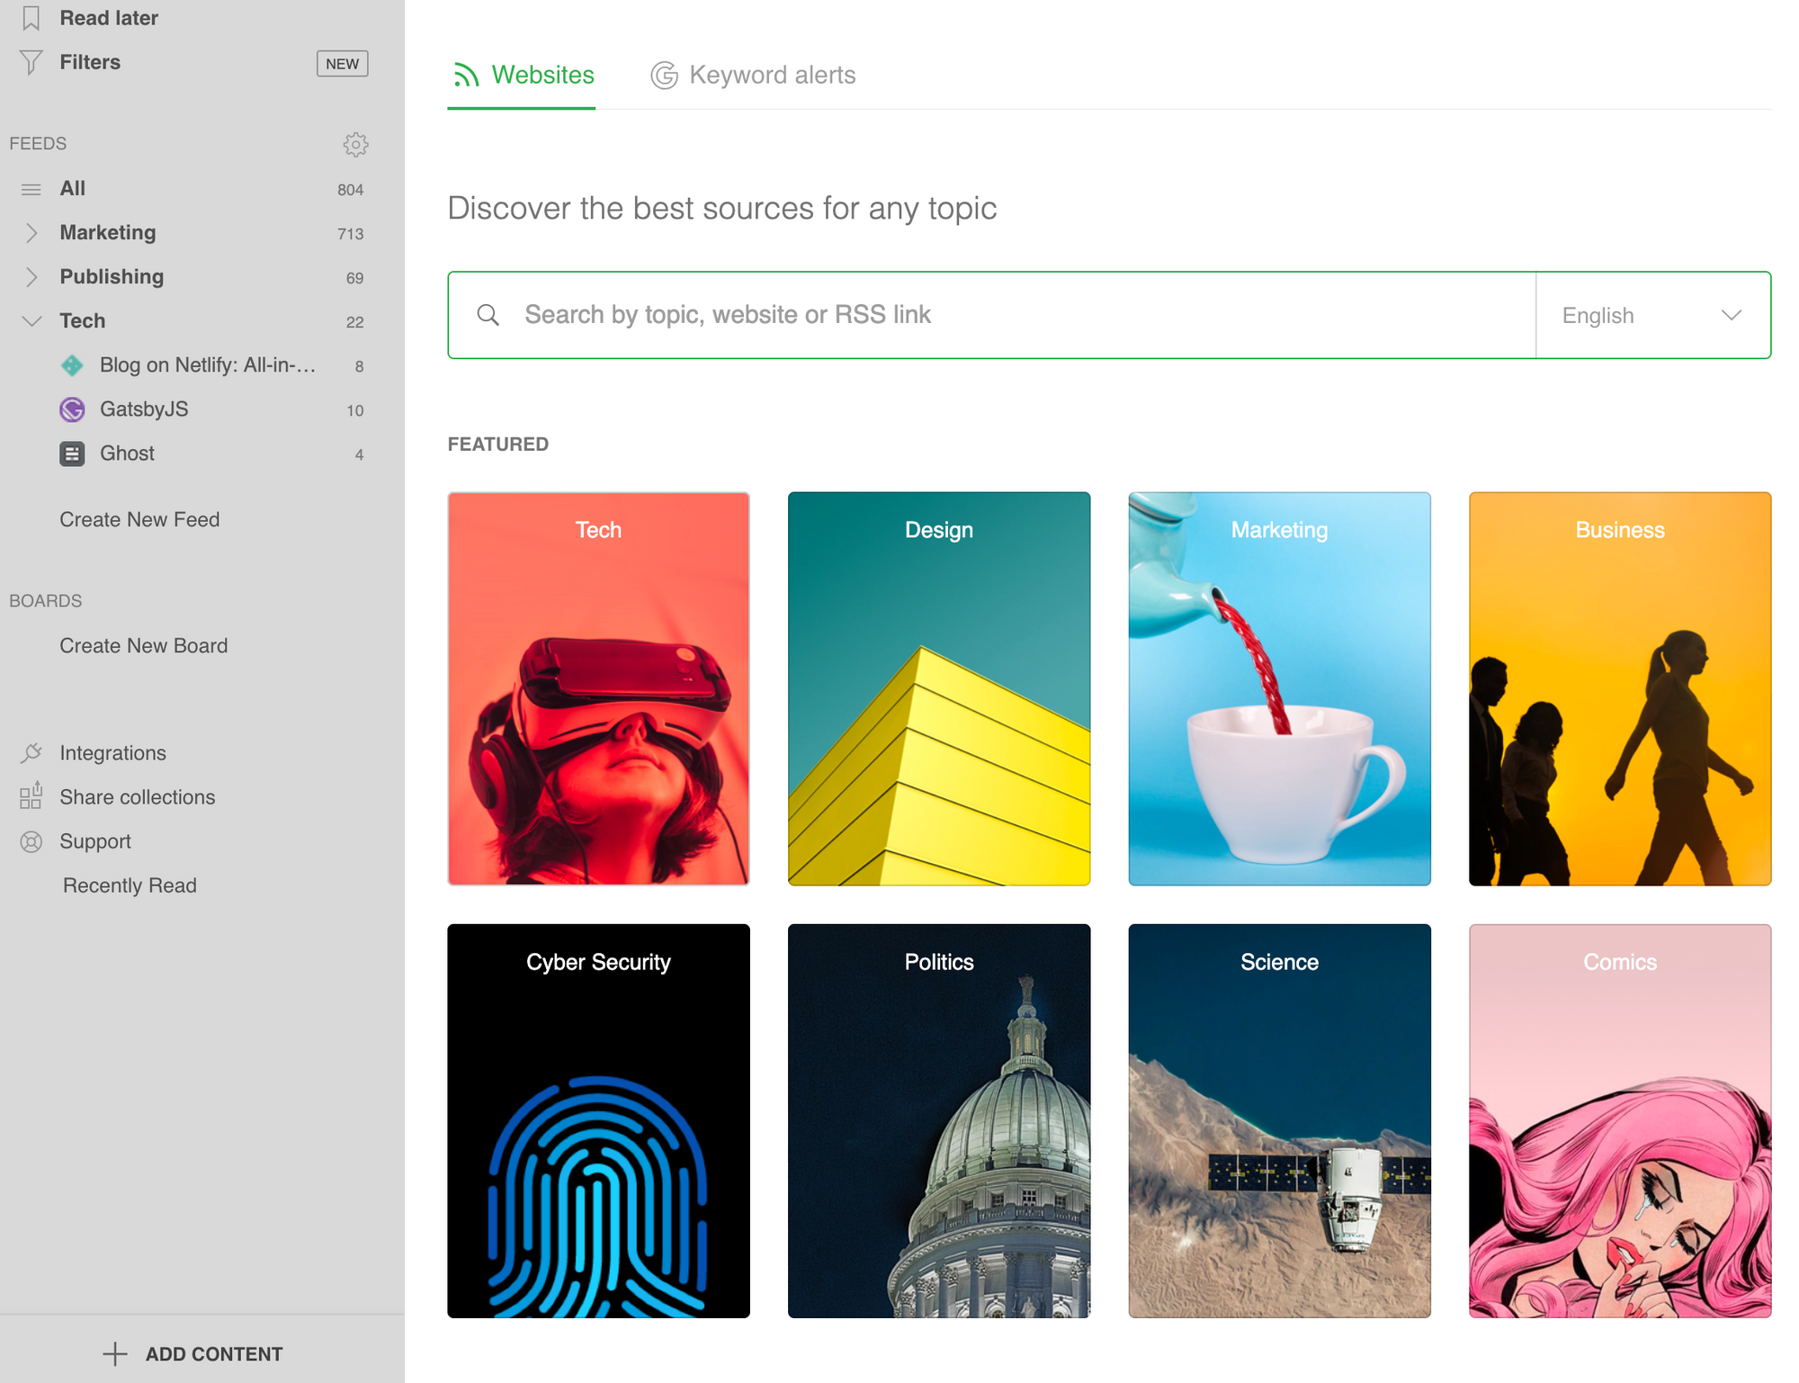The image size is (1799, 1383).
Task: Open the GatsbyJS feed icon
Action: click(x=72, y=409)
